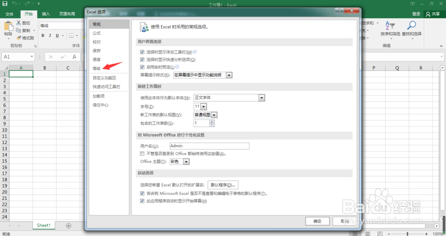
Task: Click the Redo icon in title bar
Action: pyautogui.click(x=27, y=4)
